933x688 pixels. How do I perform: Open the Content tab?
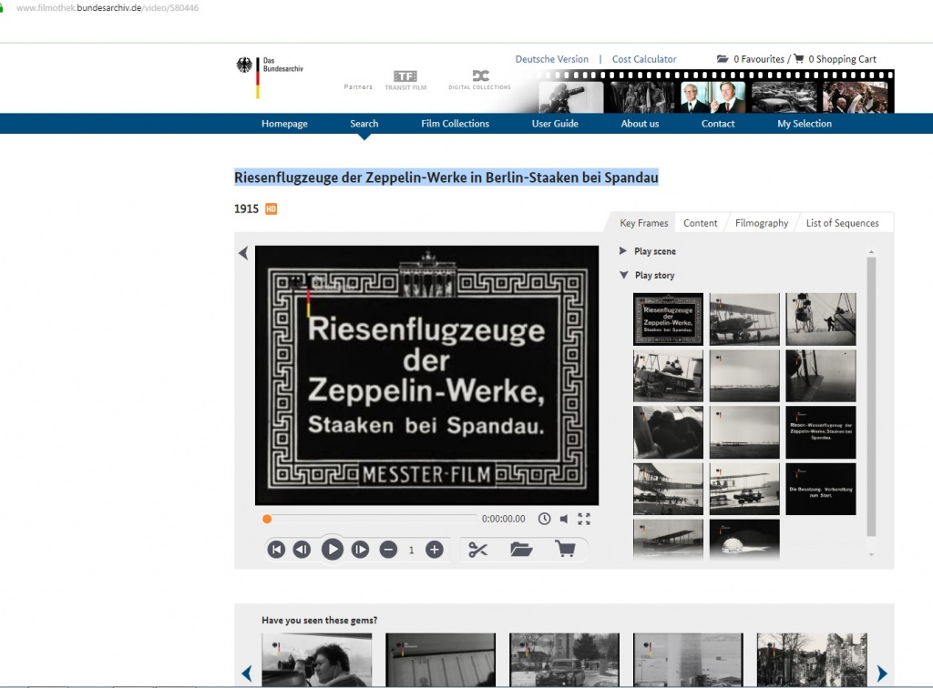tap(701, 223)
